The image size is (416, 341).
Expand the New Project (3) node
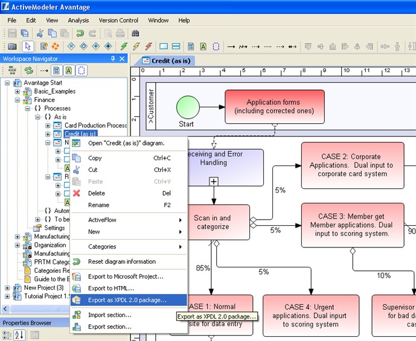[x=7, y=288]
